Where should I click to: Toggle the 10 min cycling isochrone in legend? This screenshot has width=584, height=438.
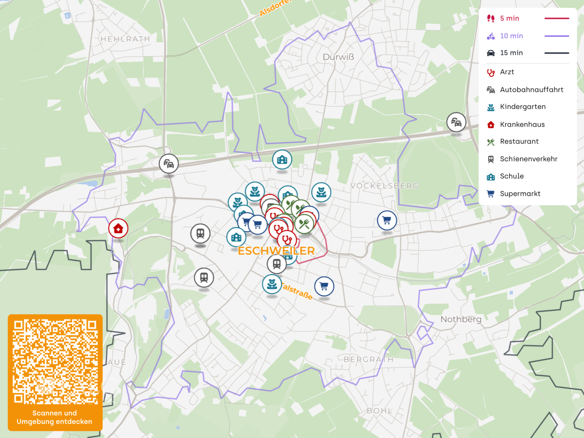click(511, 36)
